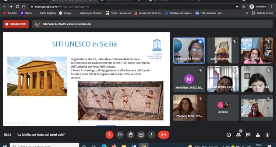The width and height of the screenshot is (276, 147).
Task: Open Firefox from the taskbar
Action: (114, 146)
